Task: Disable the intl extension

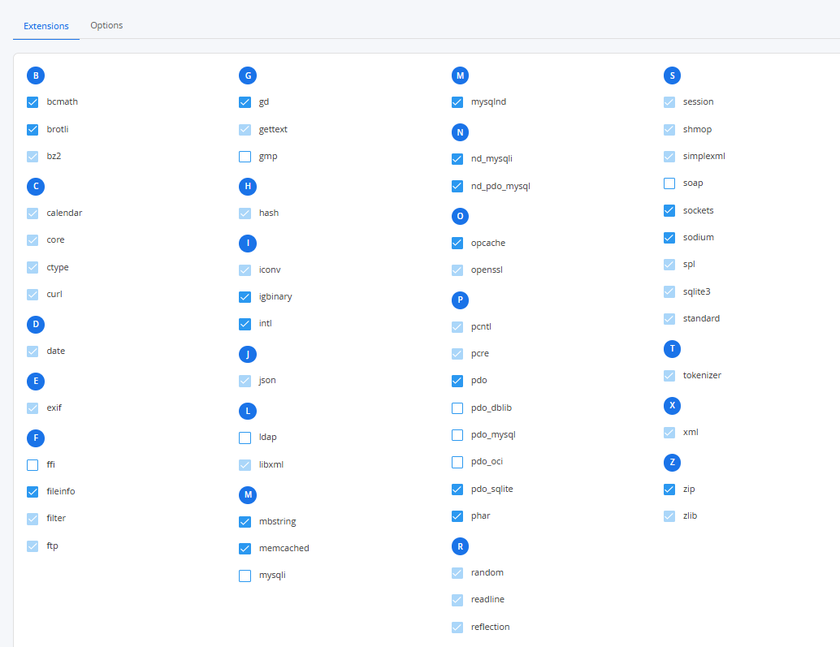Action: (x=245, y=324)
